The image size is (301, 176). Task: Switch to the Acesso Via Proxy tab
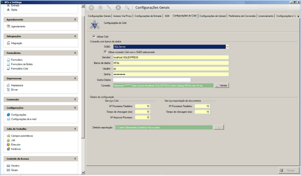pos(123,16)
